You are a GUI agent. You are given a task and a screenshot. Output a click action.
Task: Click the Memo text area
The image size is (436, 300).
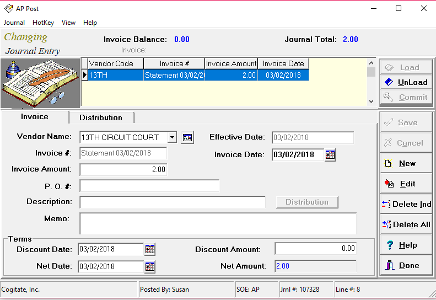click(218, 224)
